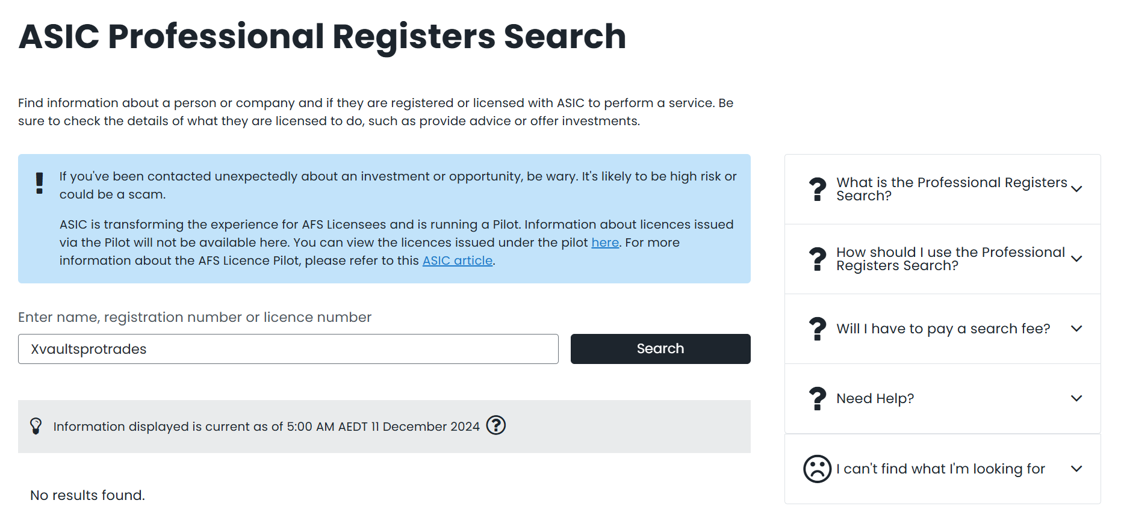This screenshot has height=512, width=1121.
Task: Click the question mark icon beside 'Need Help?'
Action: coord(818,398)
